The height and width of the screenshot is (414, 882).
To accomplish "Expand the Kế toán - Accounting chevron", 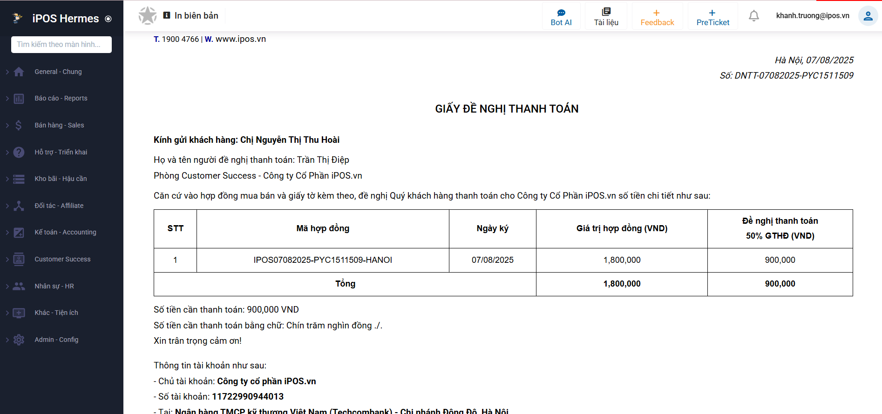I will point(7,233).
